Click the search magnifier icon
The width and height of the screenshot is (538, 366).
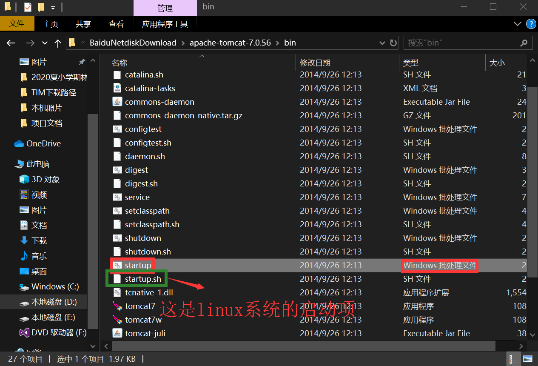click(524, 43)
